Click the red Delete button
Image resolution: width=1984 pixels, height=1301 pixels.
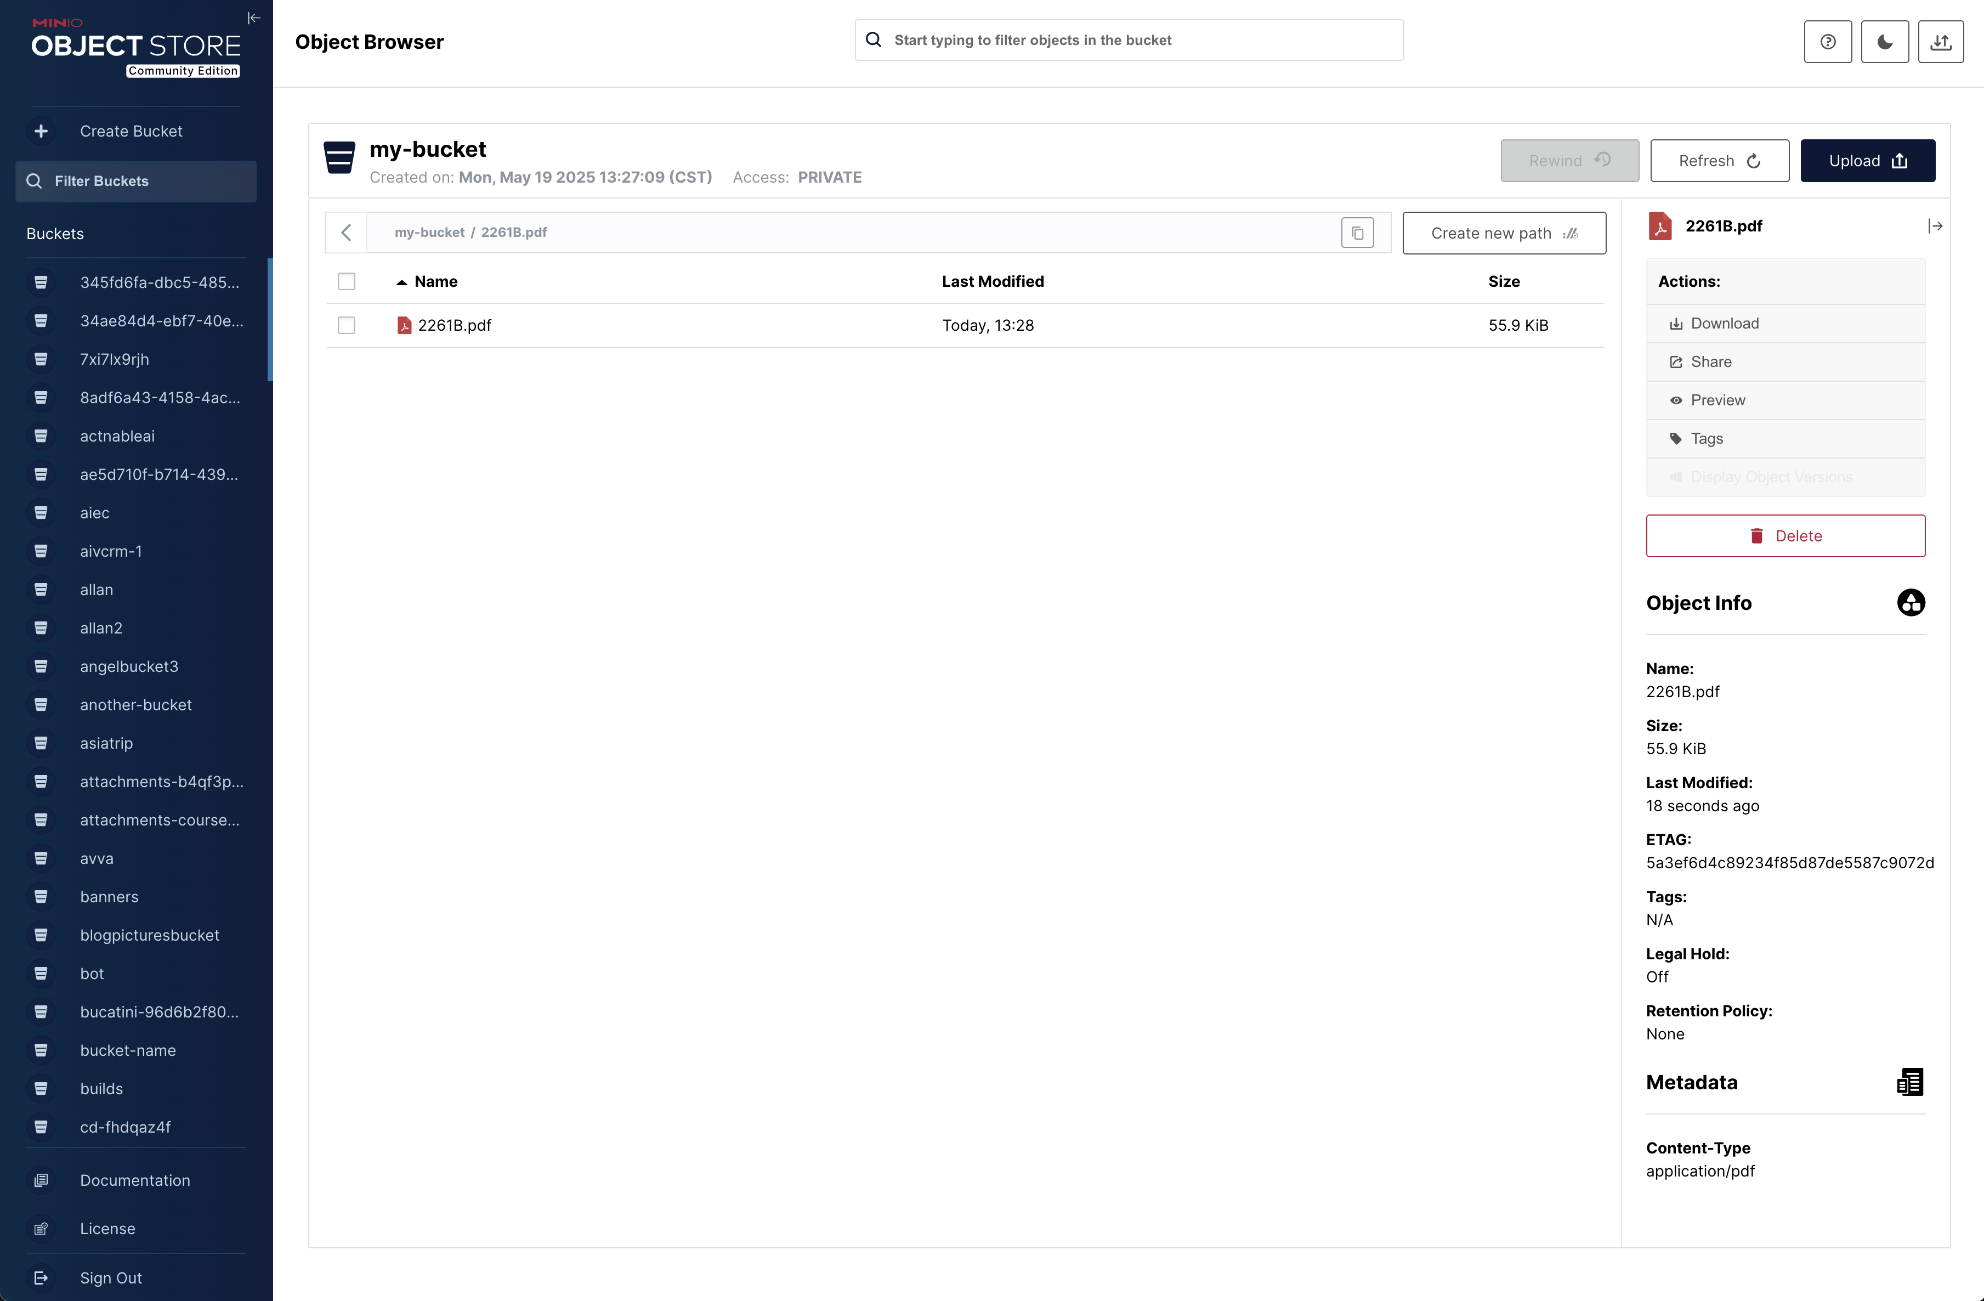1785,535
